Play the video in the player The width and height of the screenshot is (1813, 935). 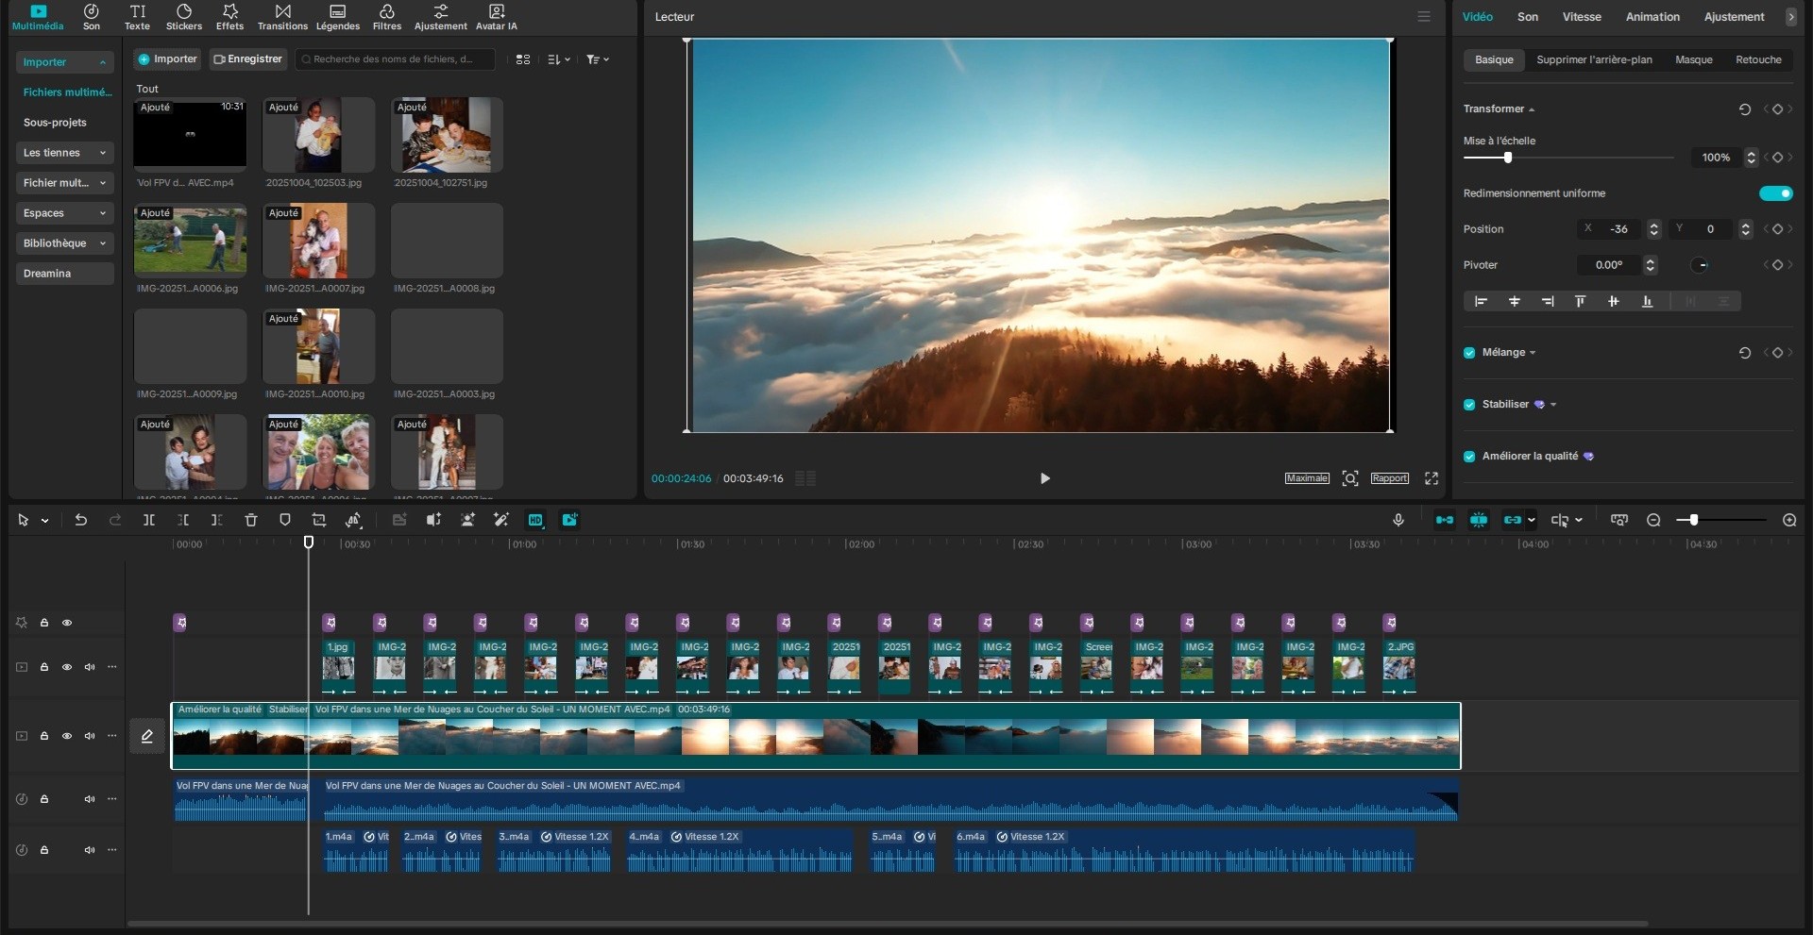point(1044,478)
